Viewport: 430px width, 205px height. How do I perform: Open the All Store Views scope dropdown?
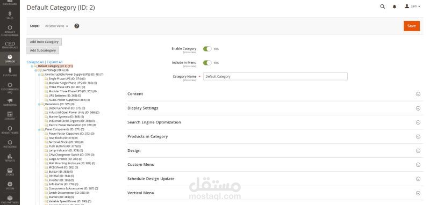pyautogui.click(x=56, y=26)
